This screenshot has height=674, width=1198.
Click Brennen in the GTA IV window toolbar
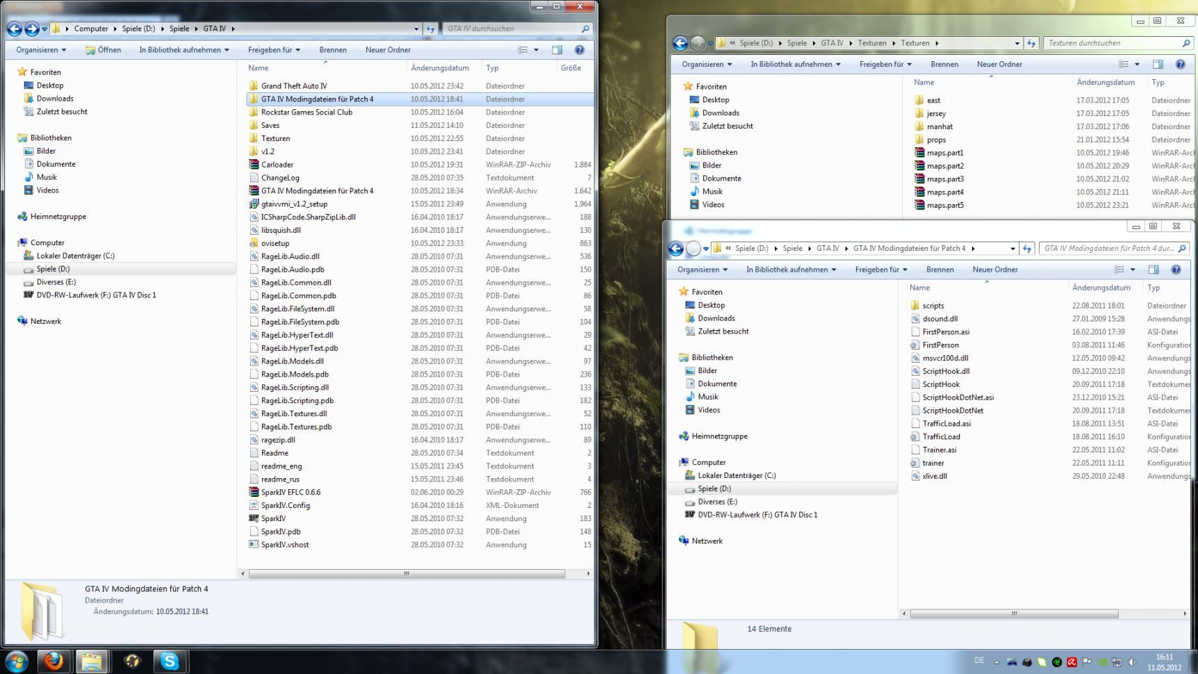coord(333,50)
